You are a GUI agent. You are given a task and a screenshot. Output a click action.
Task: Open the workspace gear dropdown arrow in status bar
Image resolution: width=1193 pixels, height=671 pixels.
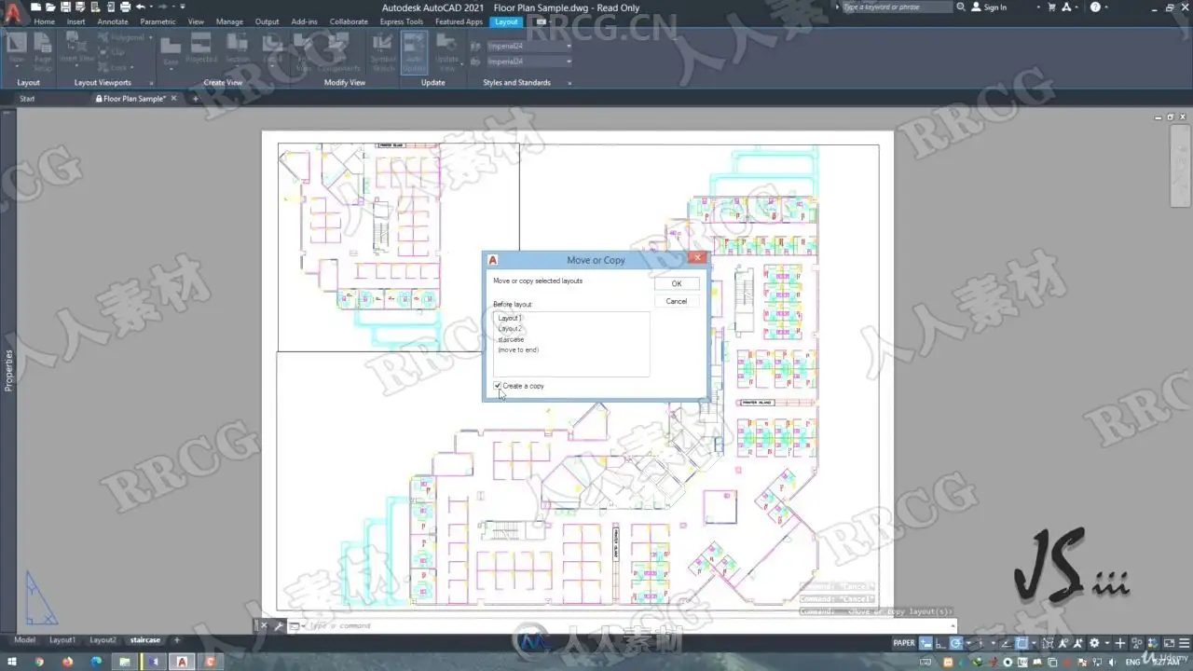[1105, 643]
